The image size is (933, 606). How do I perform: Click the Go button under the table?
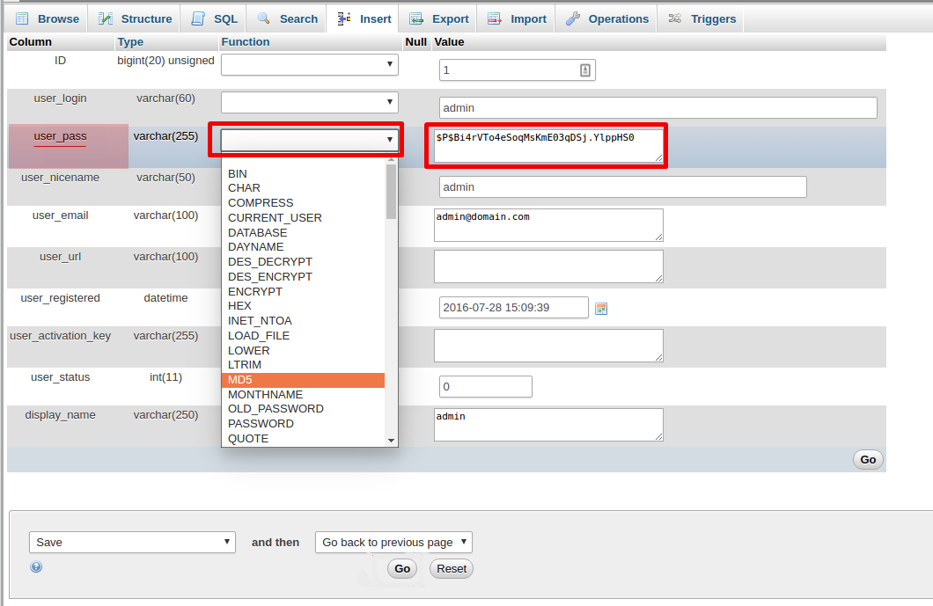(868, 459)
